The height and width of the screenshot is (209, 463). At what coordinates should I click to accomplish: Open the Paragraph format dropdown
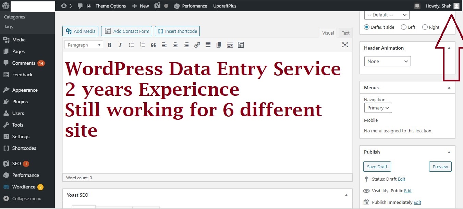point(84,45)
